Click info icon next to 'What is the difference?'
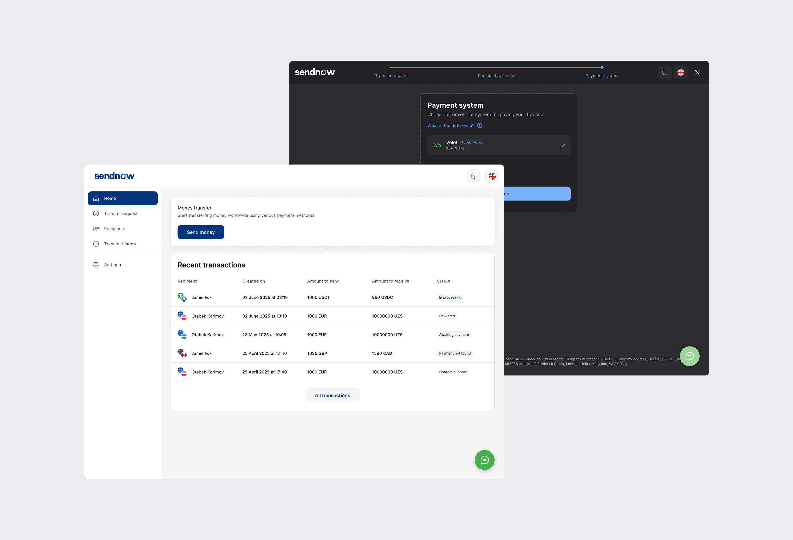This screenshot has width=793, height=540. point(479,126)
